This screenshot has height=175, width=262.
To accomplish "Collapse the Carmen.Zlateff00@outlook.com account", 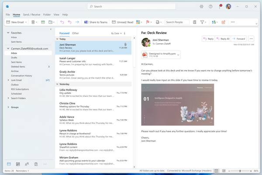I will (8, 48).
